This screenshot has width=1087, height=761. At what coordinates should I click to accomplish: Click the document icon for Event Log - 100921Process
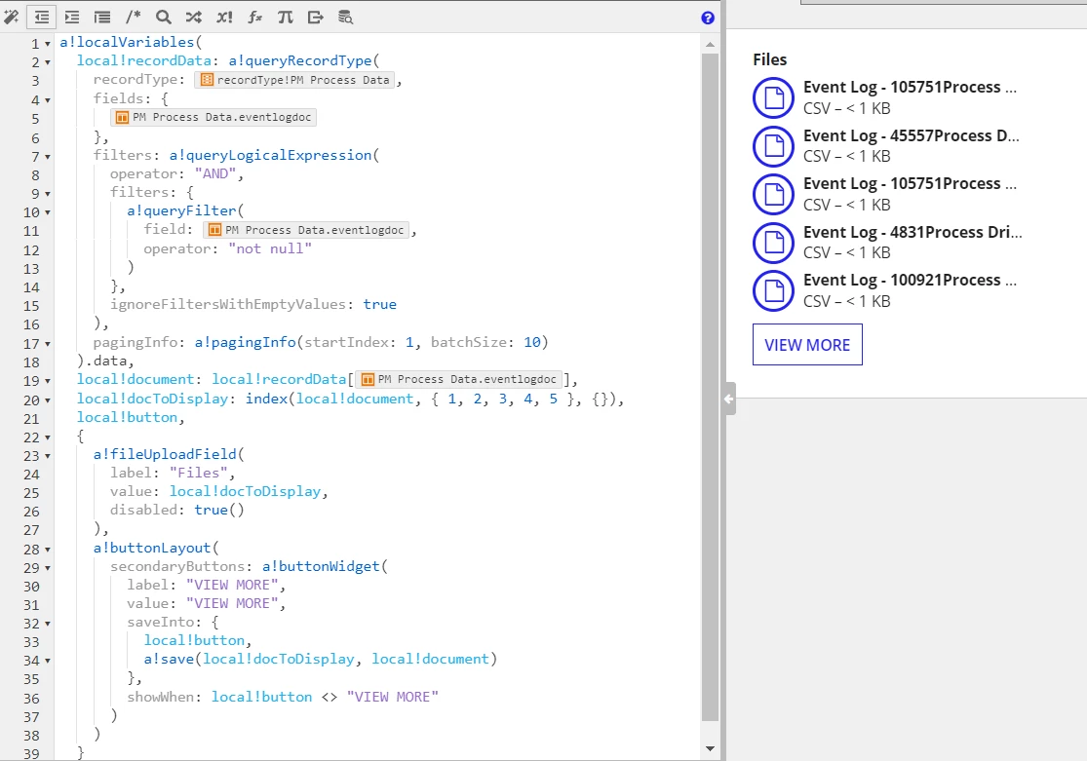tap(774, 291)
